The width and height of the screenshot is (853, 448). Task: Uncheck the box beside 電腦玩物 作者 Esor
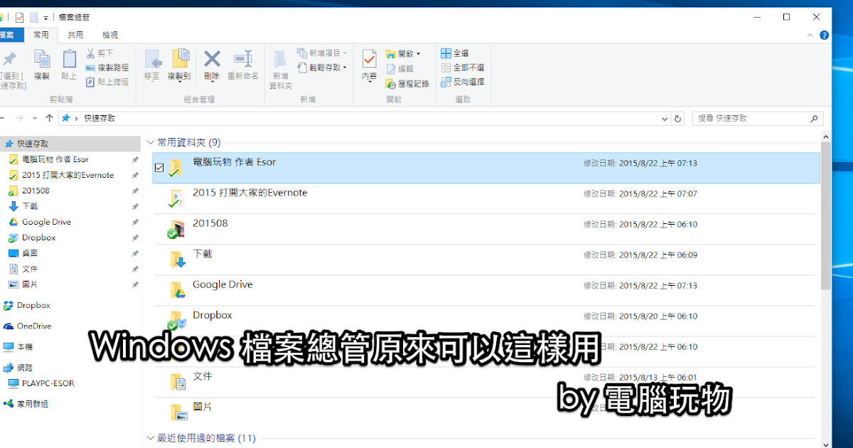(x=159, y=168)
